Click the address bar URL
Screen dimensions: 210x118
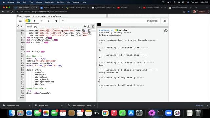50,12
